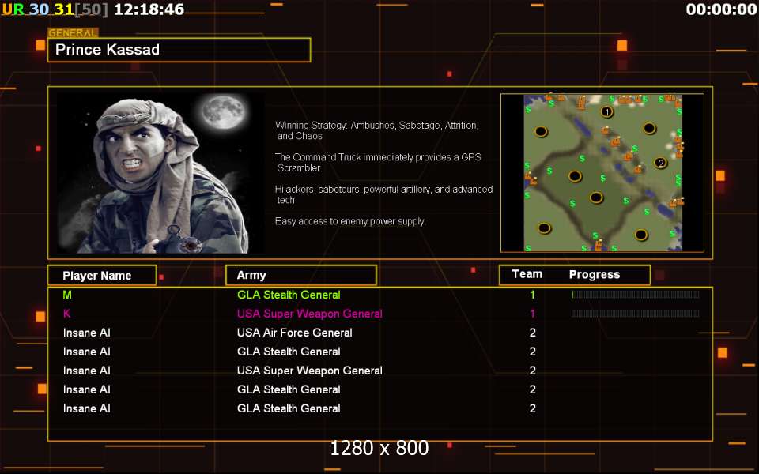Select start position marker numbered 1 on map
Viewport: 759px width, 474px height.
pyautogui.click(x=607, y=112)
